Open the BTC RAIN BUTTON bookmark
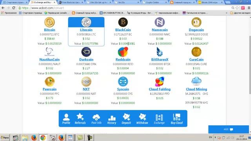The width and height of the screenshot is (251, 141). click(x=112, y=13)
